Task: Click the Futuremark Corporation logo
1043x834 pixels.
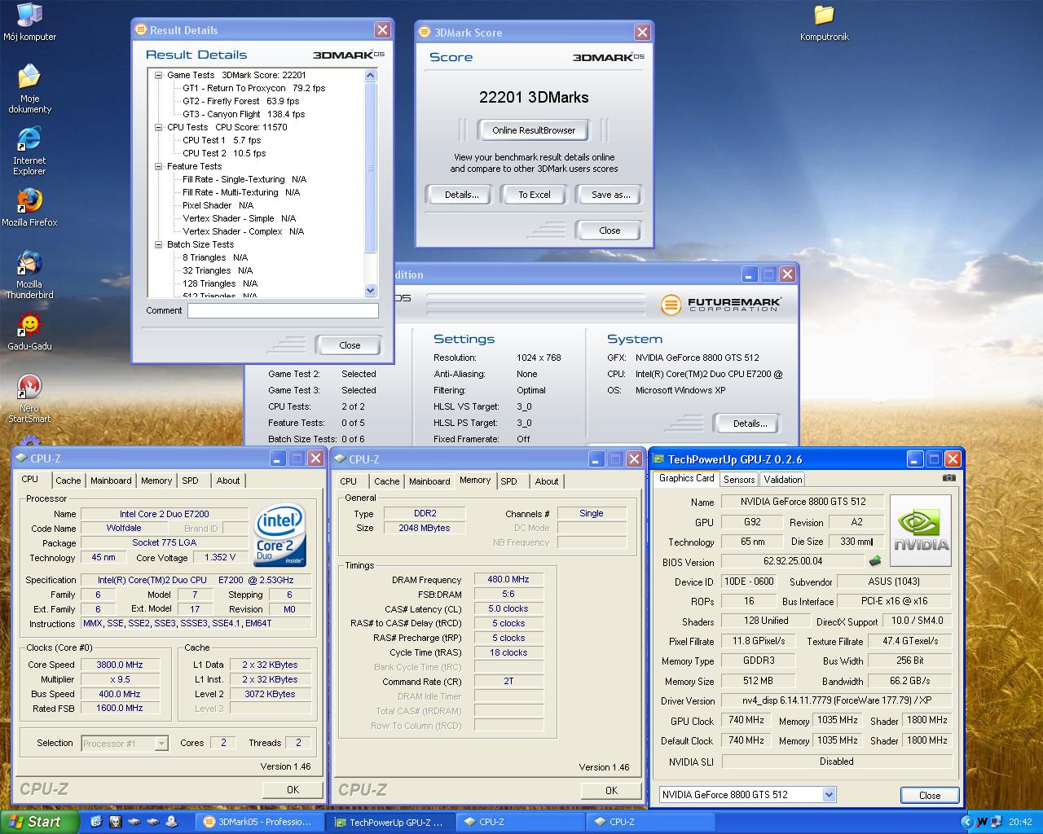Action: click(x=720, y=305)
